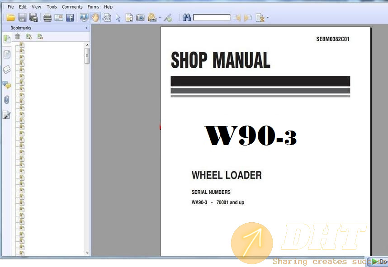The height and width of the screenshot is (267, 388).
Task: Click the email envelope icon
Action: coord(59,18)
